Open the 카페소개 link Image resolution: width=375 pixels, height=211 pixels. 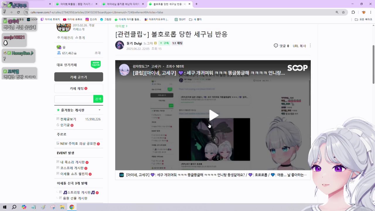point(78,29)
